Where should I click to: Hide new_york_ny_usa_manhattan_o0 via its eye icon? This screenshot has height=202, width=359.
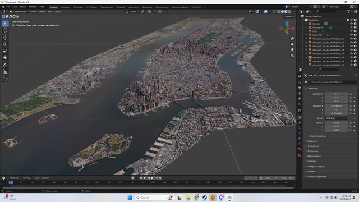(351, 39)
